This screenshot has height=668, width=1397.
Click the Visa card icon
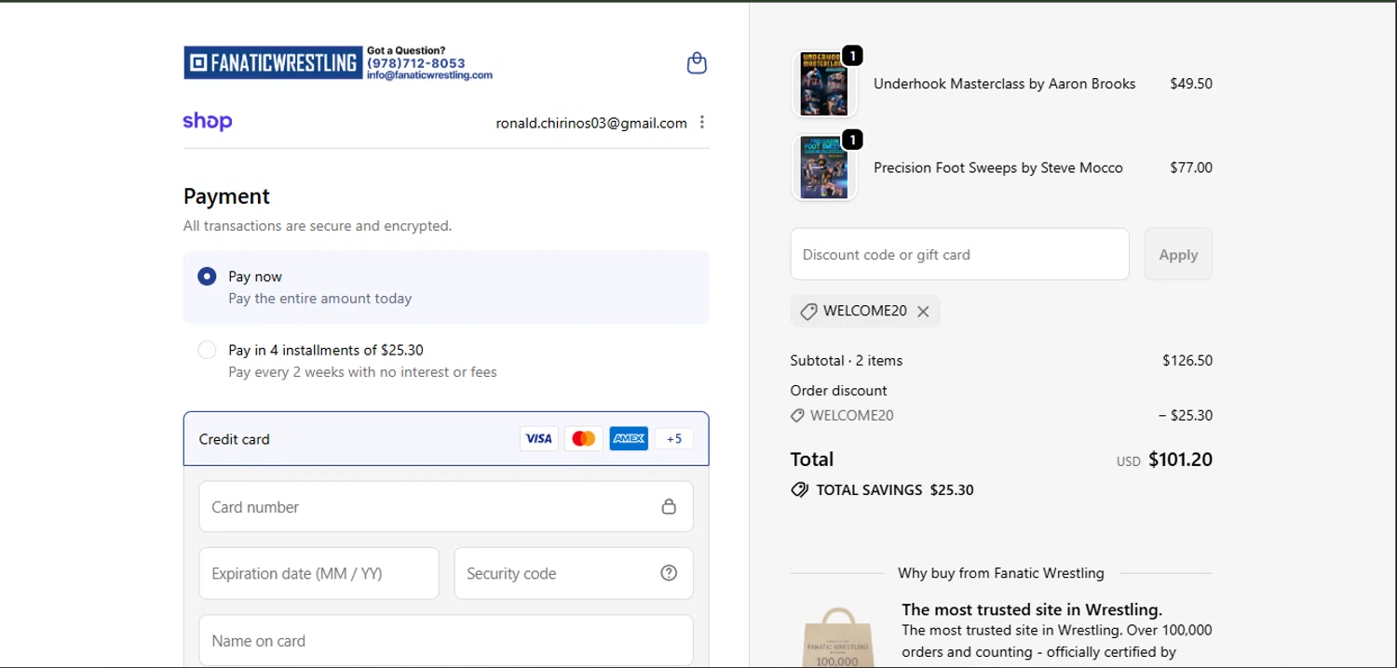(538, 438)
